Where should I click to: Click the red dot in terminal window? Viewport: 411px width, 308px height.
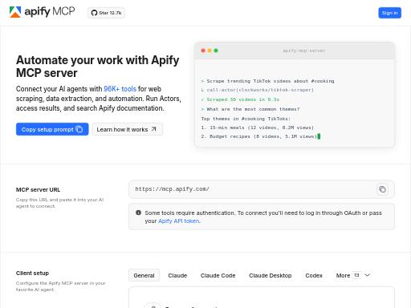tap(203, 51)
